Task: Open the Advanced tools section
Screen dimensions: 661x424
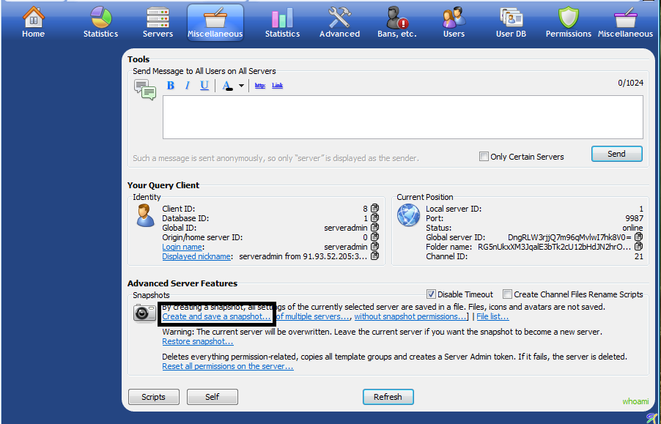Action: [x=340, y=23]
